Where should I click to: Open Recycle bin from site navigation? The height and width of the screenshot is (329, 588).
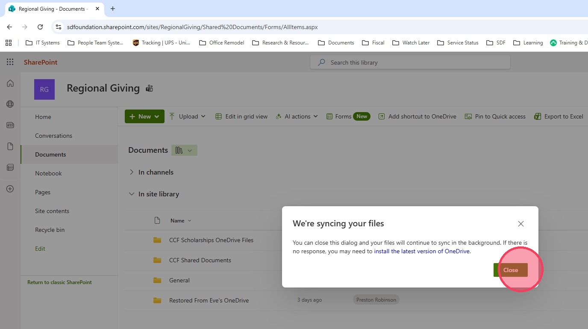point(50,230)
